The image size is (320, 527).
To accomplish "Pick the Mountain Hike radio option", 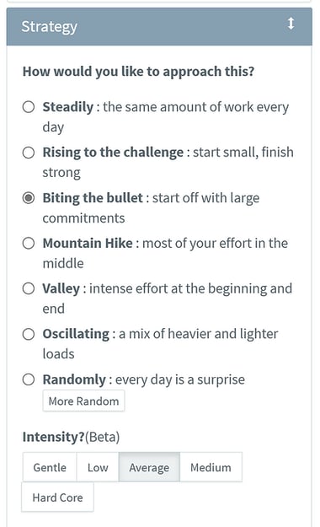I will (x=29, y=244).
